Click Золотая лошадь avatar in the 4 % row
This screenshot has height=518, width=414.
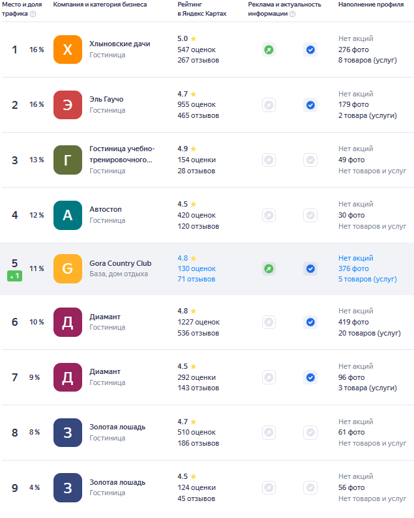[68, 487]
